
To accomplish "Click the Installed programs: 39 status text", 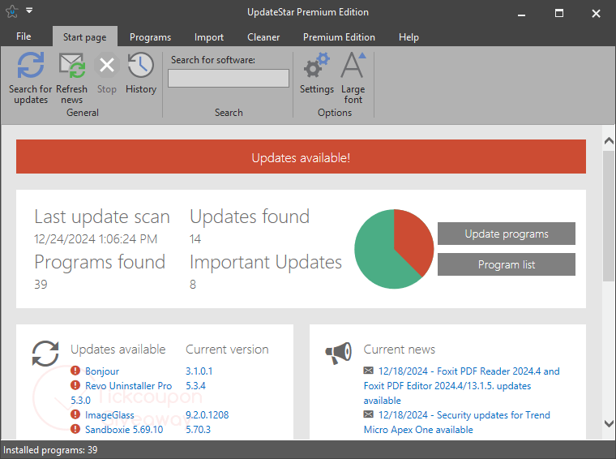I will pyautogui.click(x=50, y=450).
